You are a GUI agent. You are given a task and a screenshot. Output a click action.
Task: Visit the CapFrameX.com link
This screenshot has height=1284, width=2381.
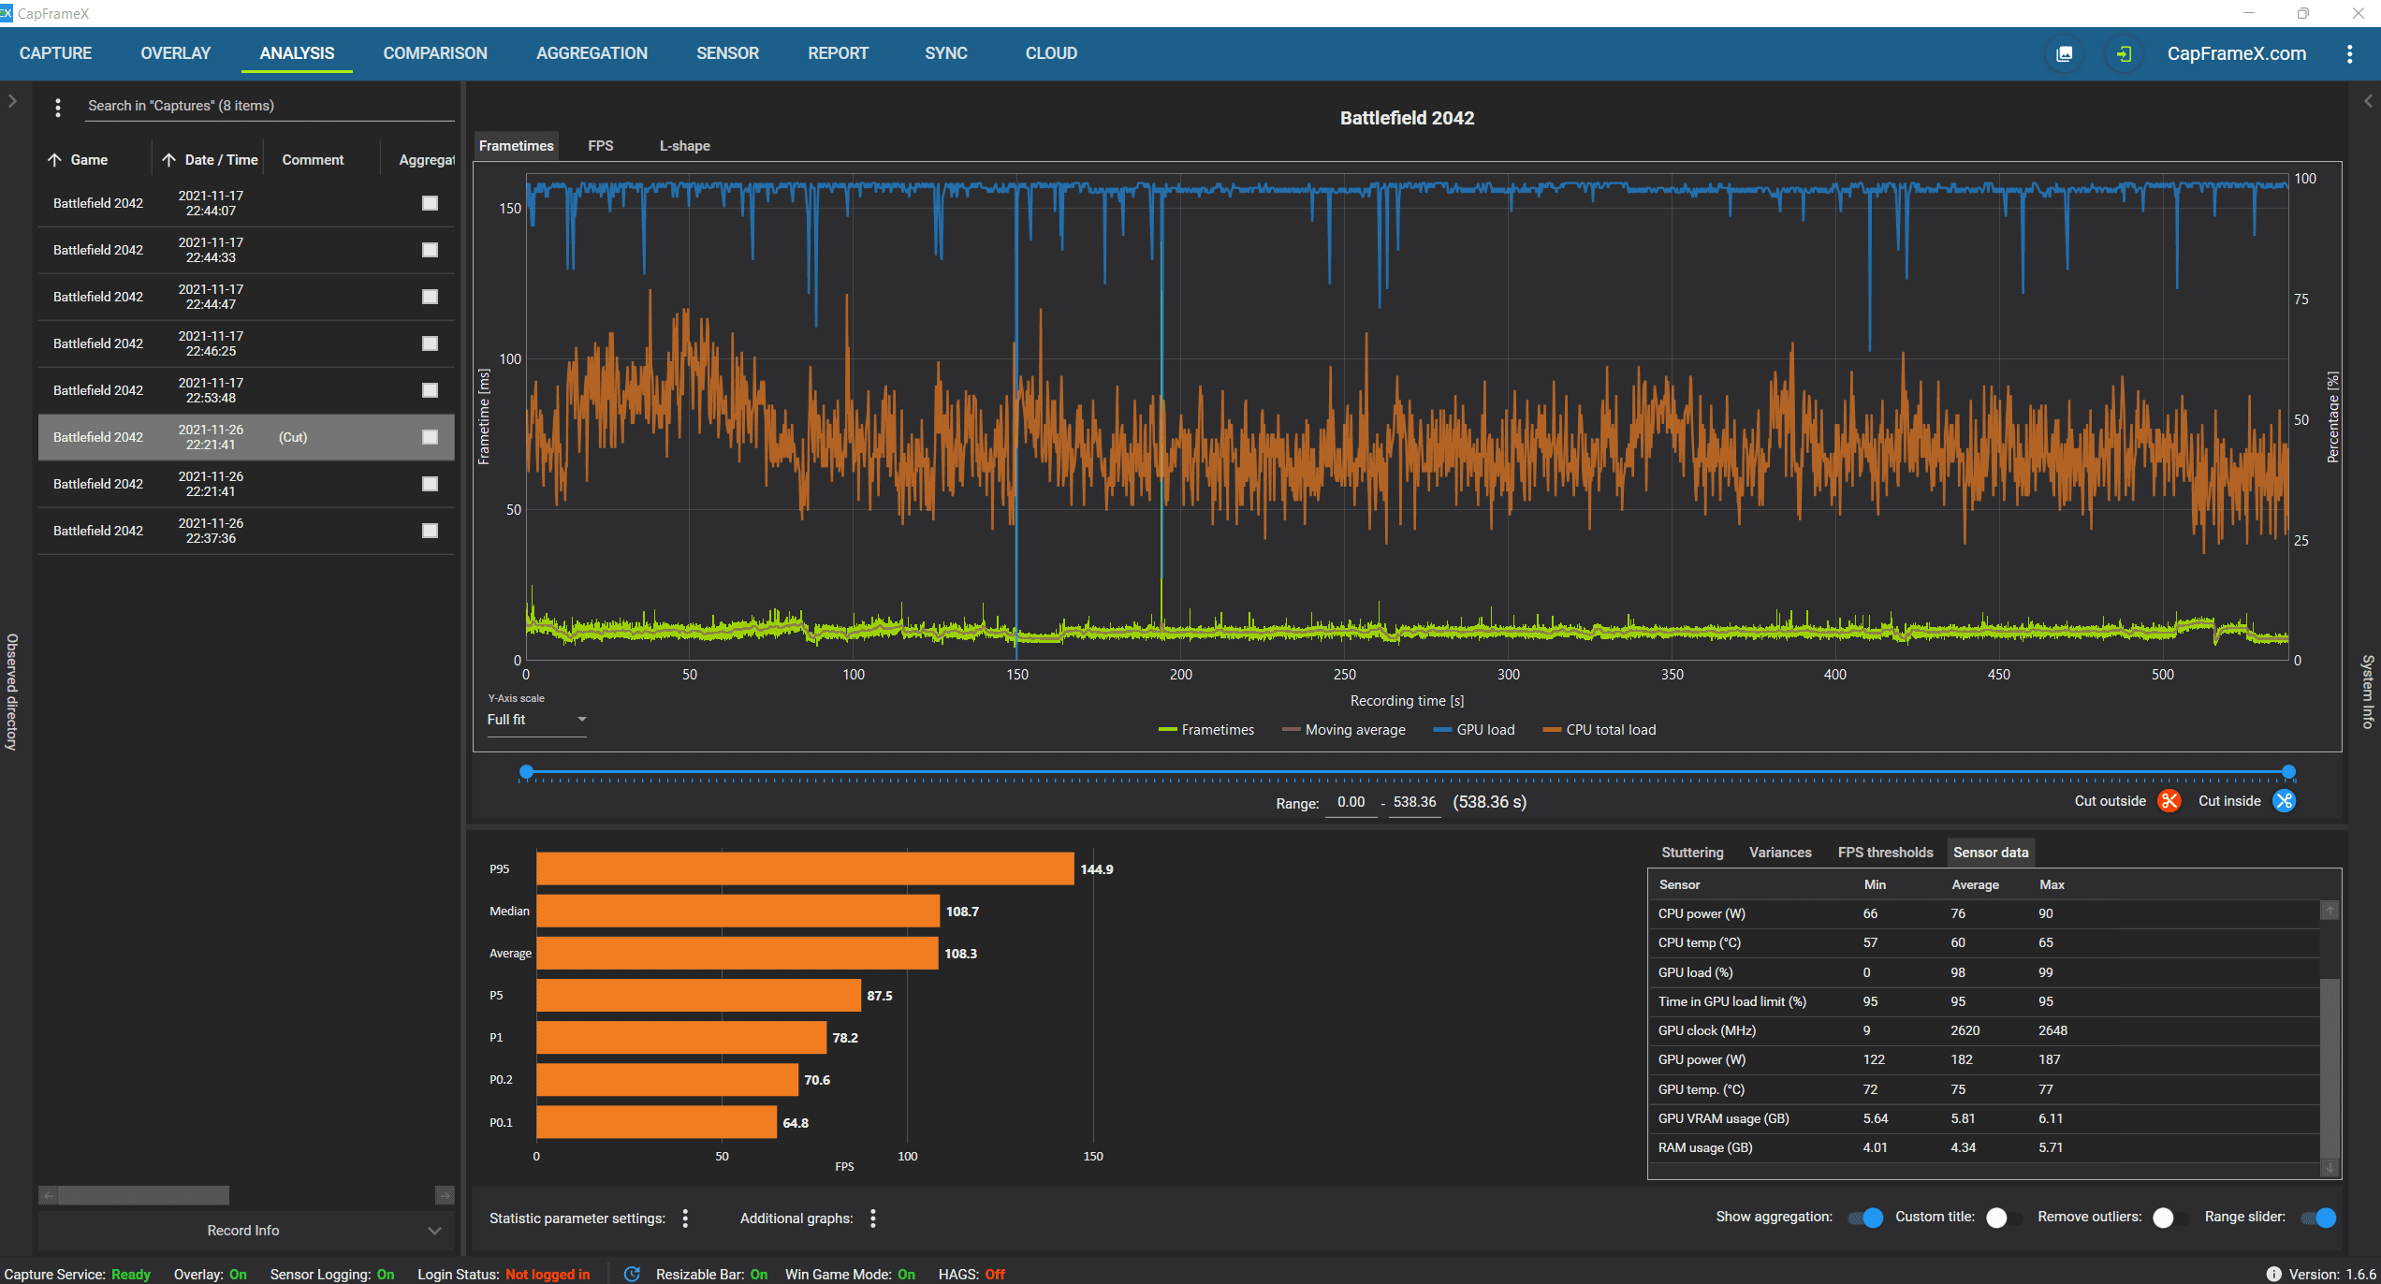click(x=2236, y=53)
